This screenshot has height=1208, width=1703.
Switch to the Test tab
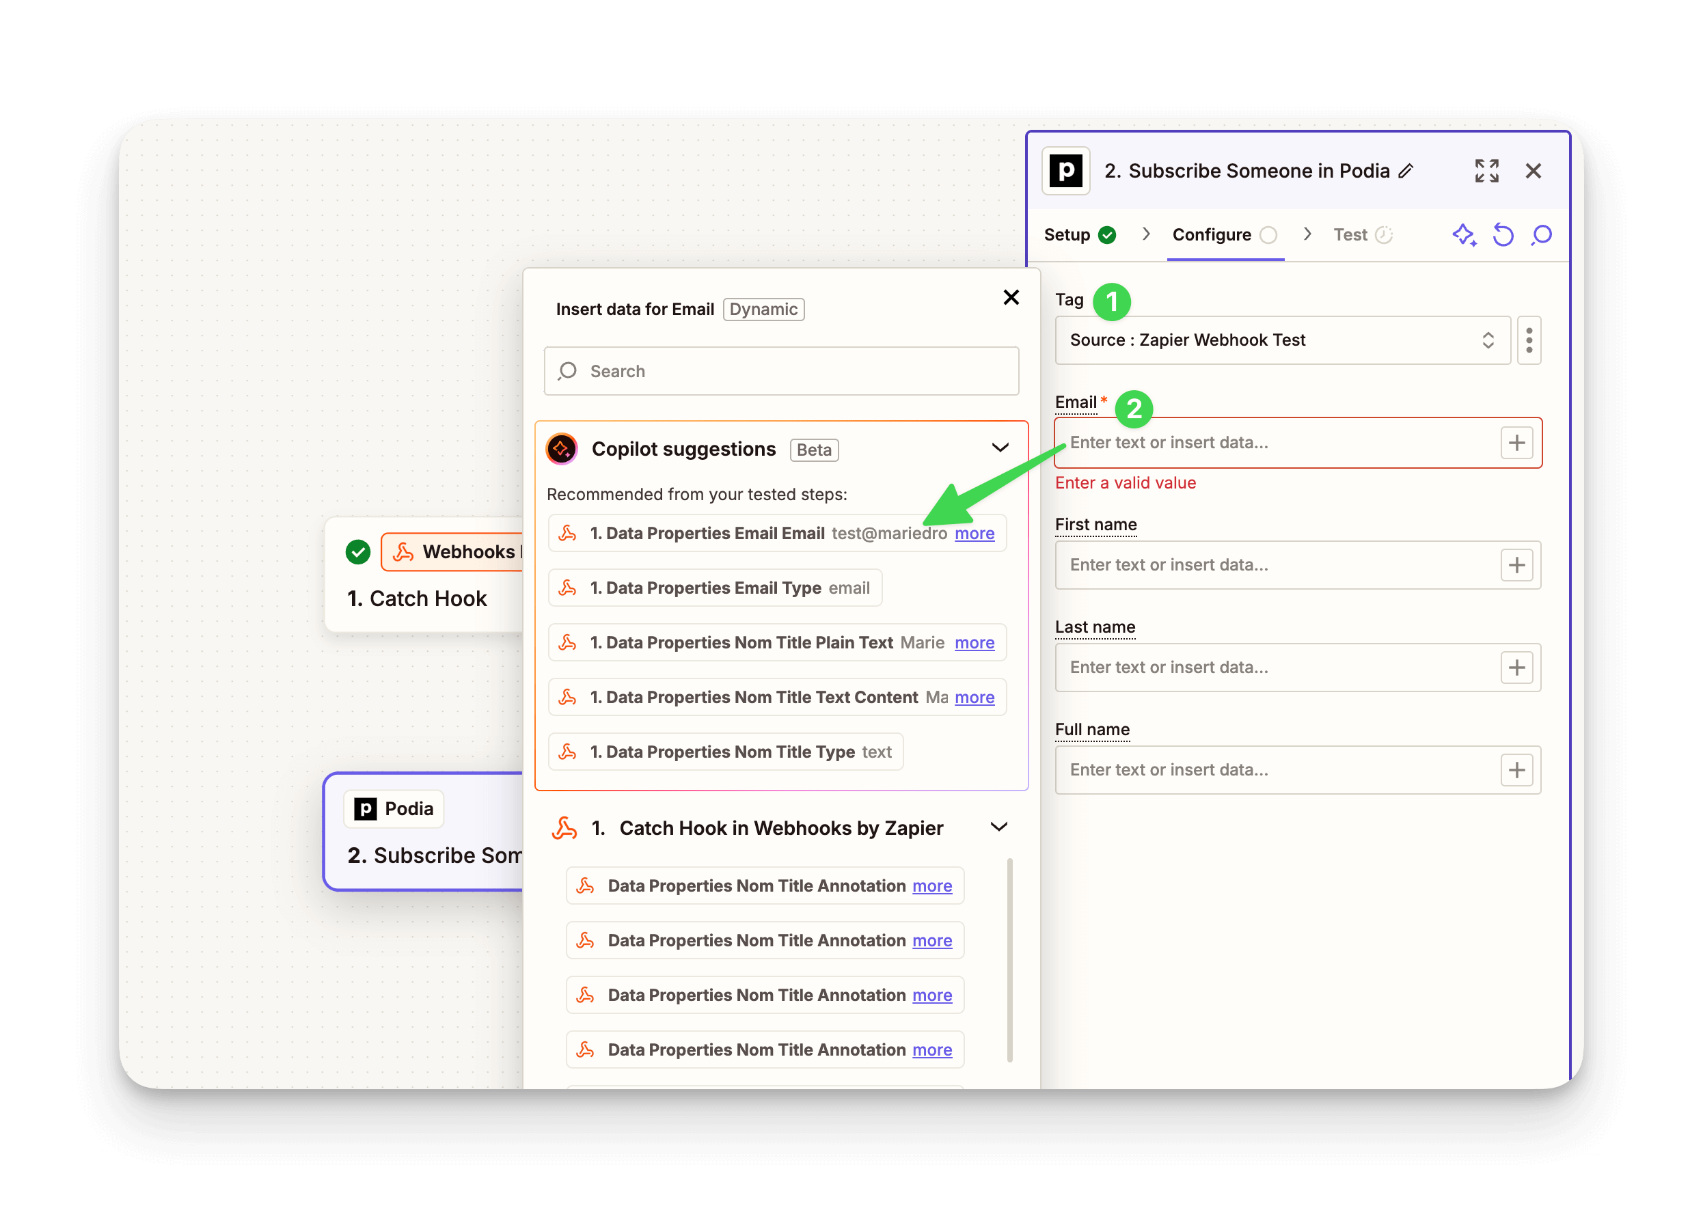pyautogui.click(x=1350, y=234)
